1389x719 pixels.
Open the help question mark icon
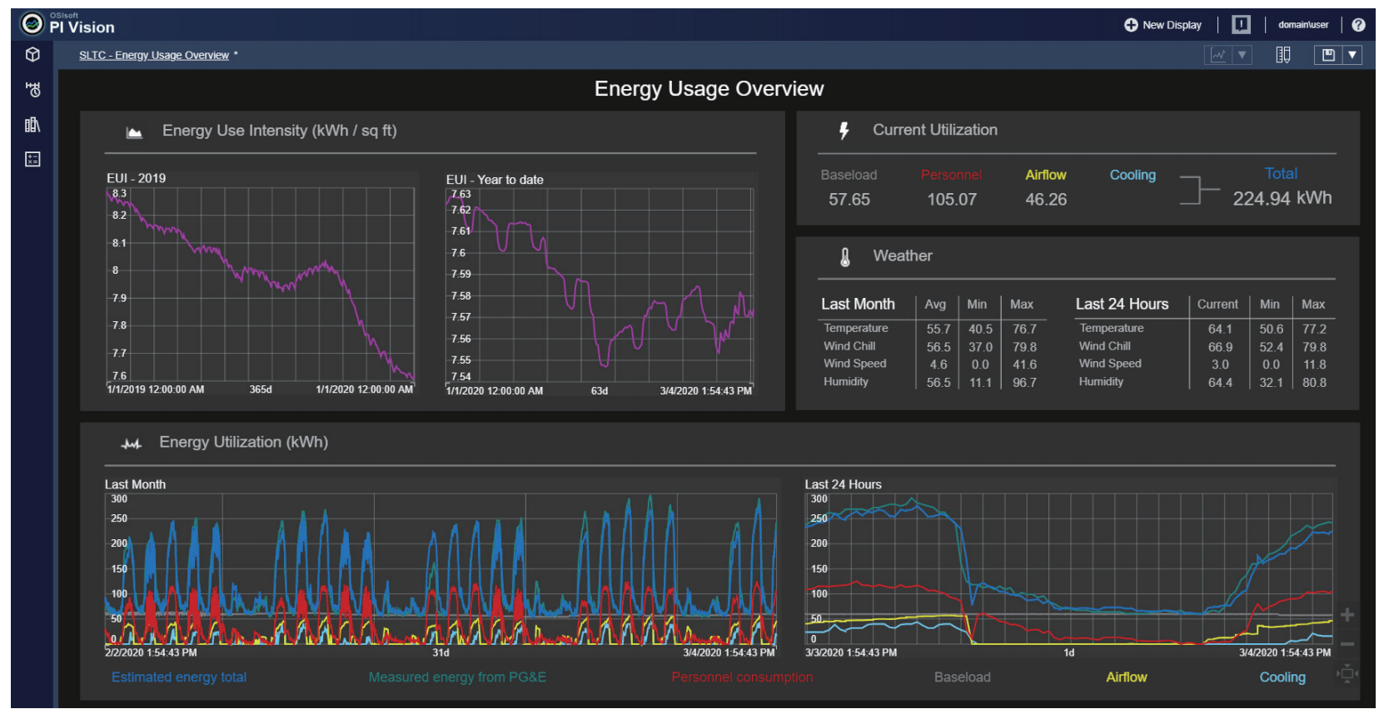pos(1358,25)
